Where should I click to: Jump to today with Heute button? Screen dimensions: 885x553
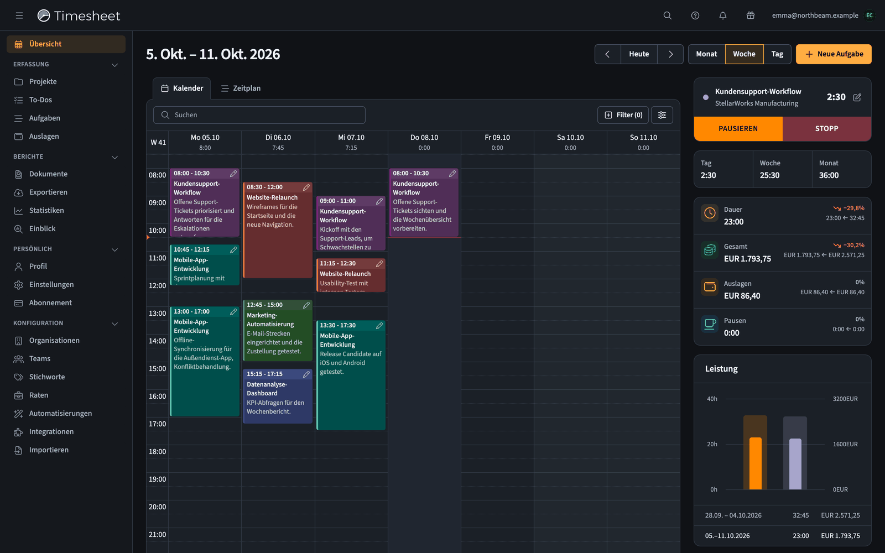pos(639,54)
